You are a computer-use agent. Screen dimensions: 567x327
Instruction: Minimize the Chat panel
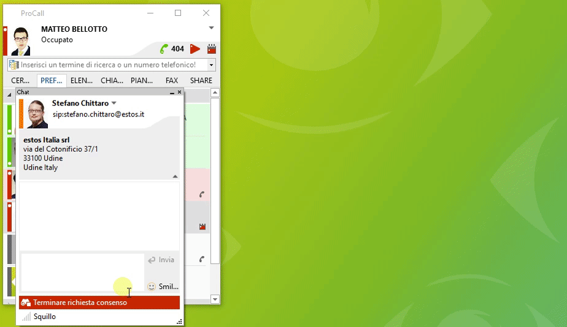point(172,92)
